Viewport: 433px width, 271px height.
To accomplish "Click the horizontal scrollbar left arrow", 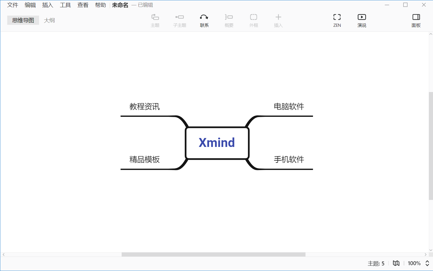I will pos(4,255).
